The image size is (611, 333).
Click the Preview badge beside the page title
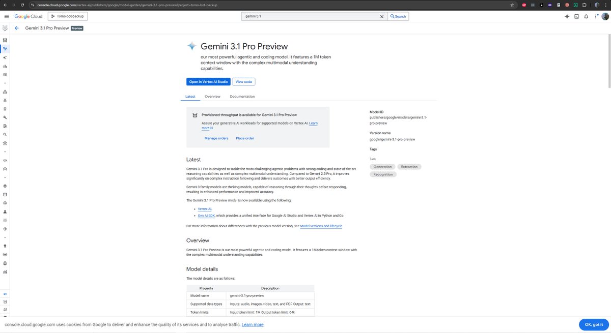[x=77, y=28]
